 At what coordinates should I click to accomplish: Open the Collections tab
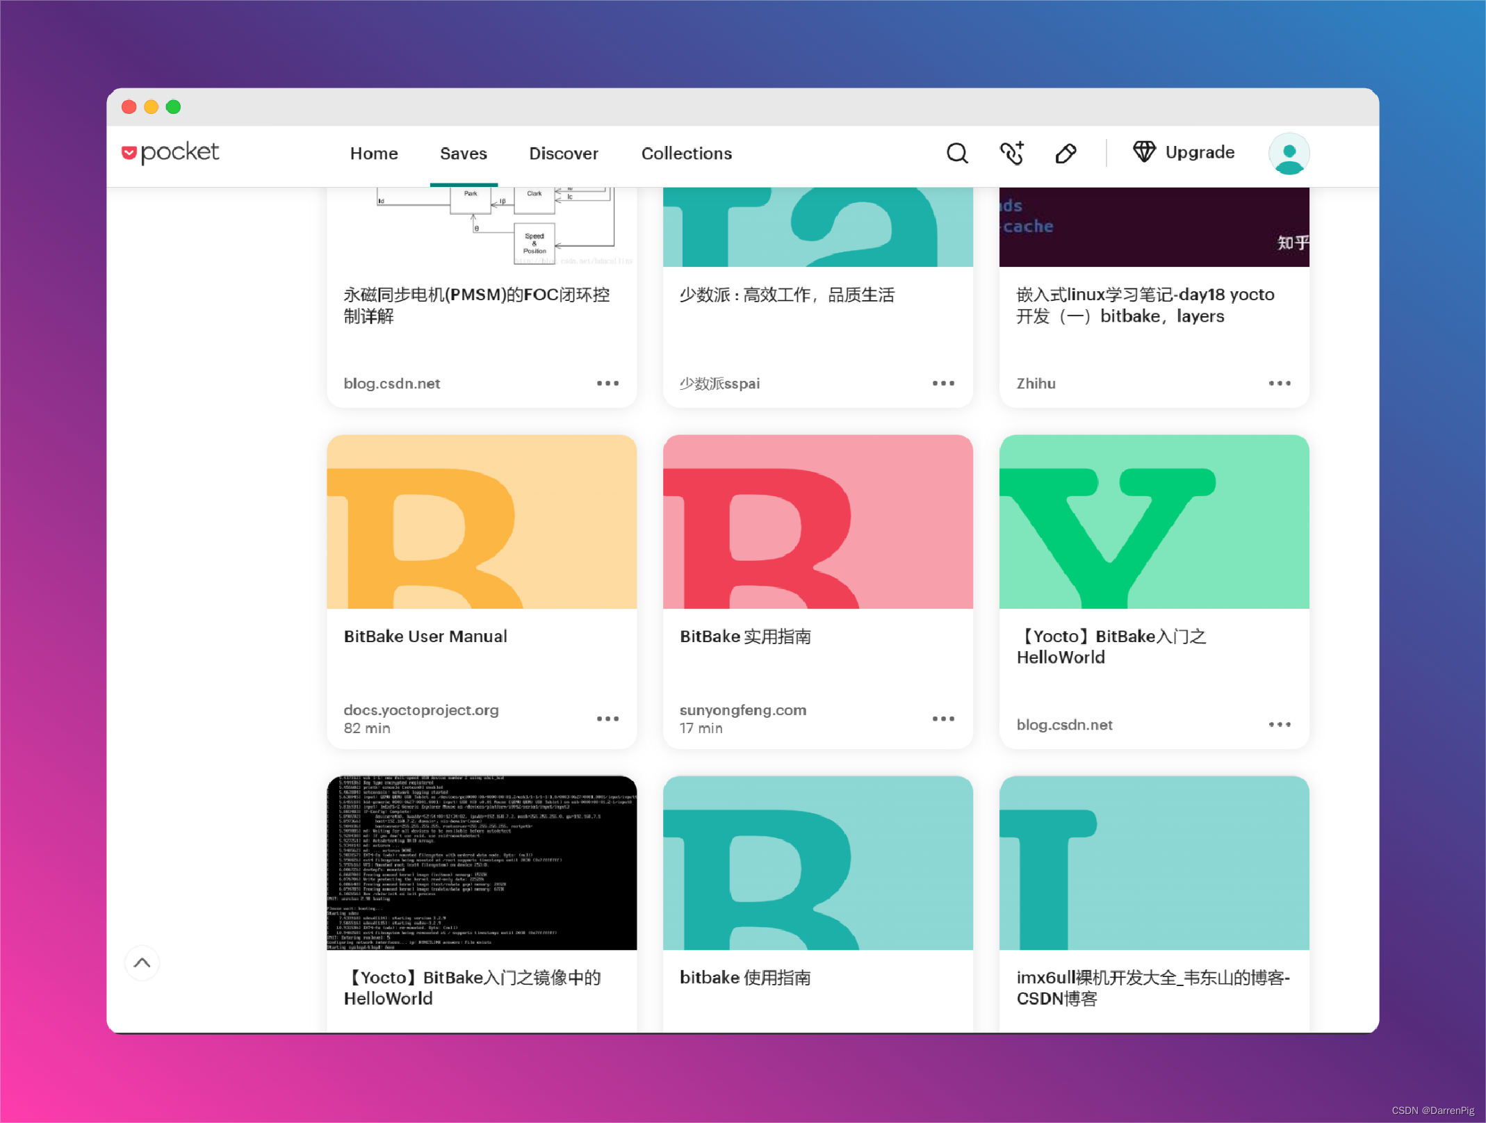687,154
